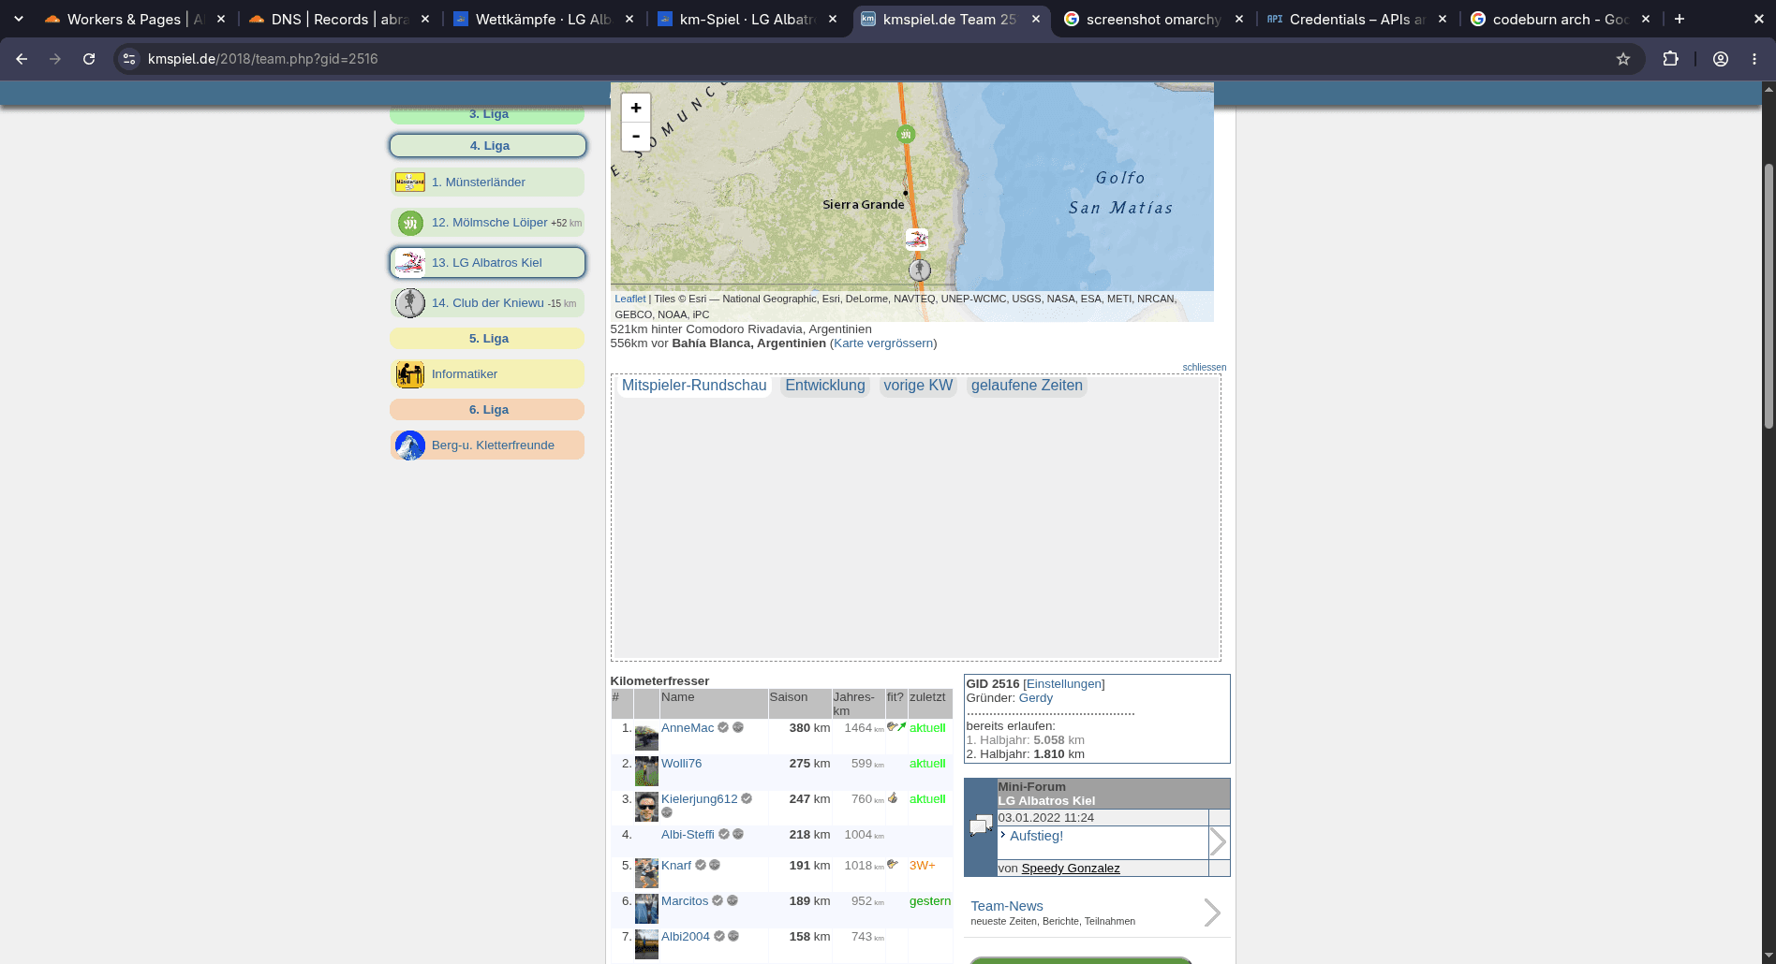Close the codeburn arch browser tab

1646,19
